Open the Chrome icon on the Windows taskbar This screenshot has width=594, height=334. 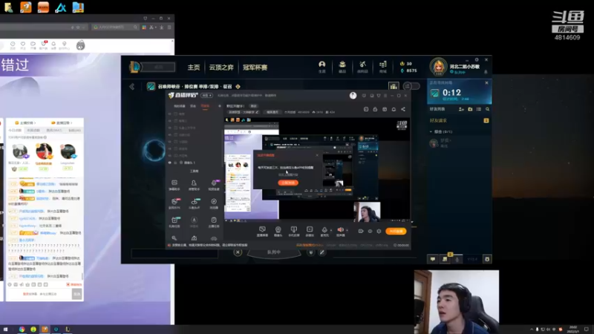pyautogui.click(x=22, y=330)
